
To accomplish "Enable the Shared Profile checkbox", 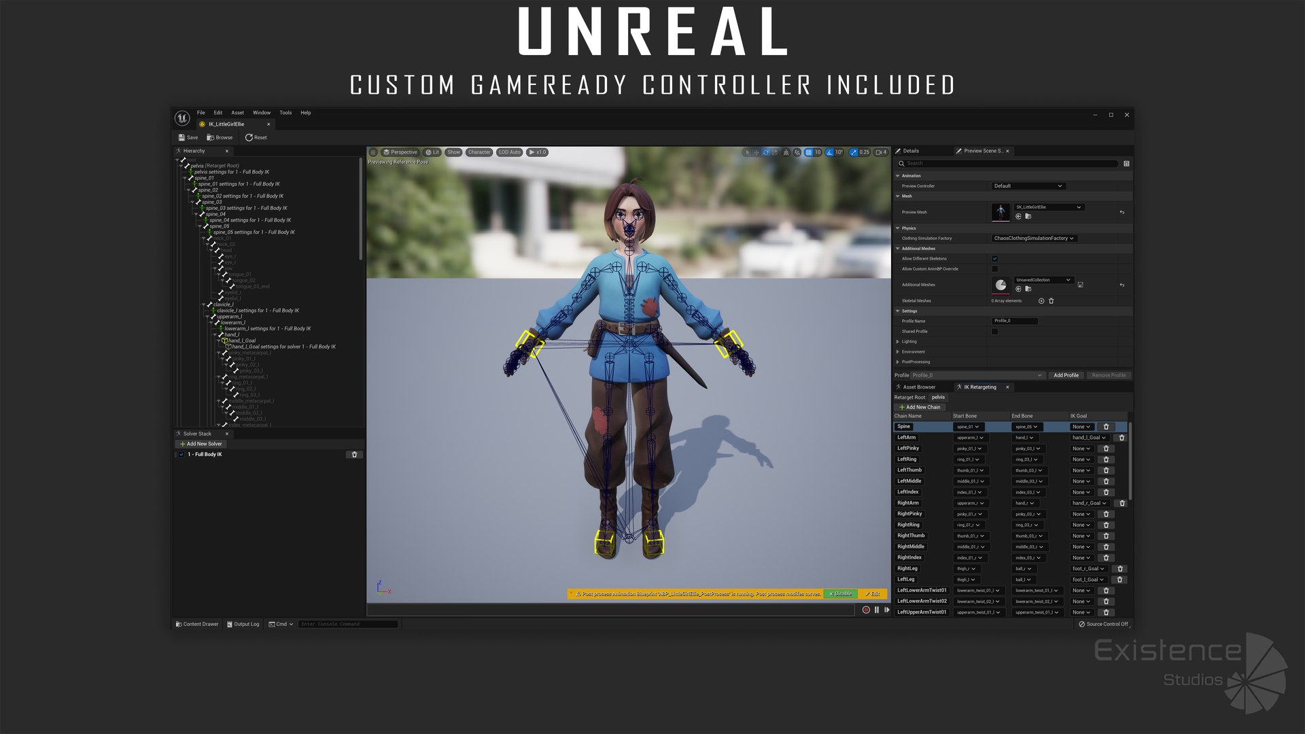I will point(994,331).
